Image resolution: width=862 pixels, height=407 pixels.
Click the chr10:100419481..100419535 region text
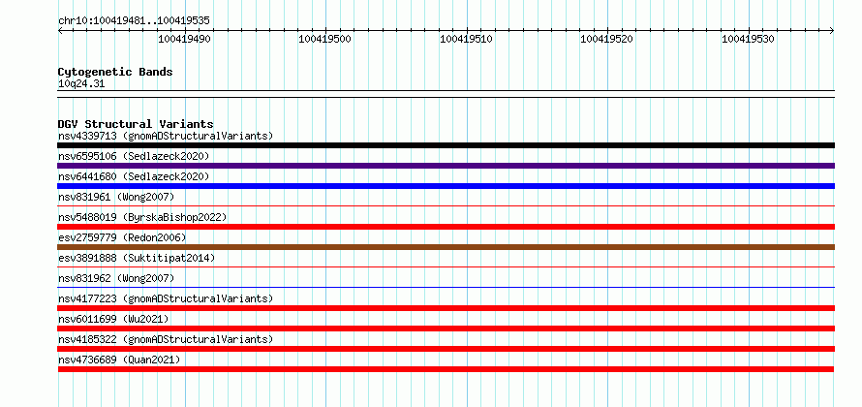click(134, 21)
